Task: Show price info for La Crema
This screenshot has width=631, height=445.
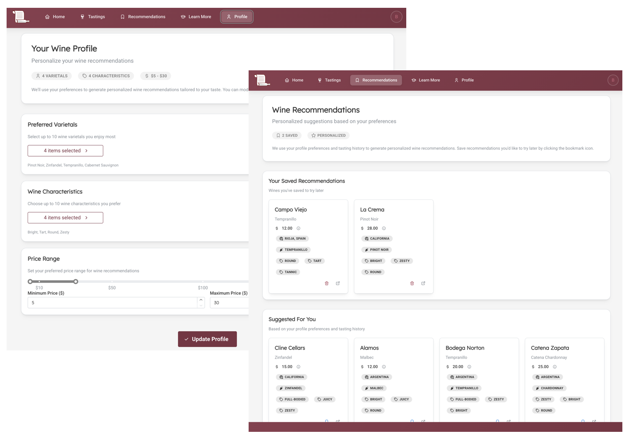Action: click(384, 228)
